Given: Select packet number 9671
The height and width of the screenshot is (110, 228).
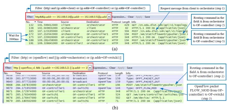Looking at the screenshot, I should click(x=93, y=91).
